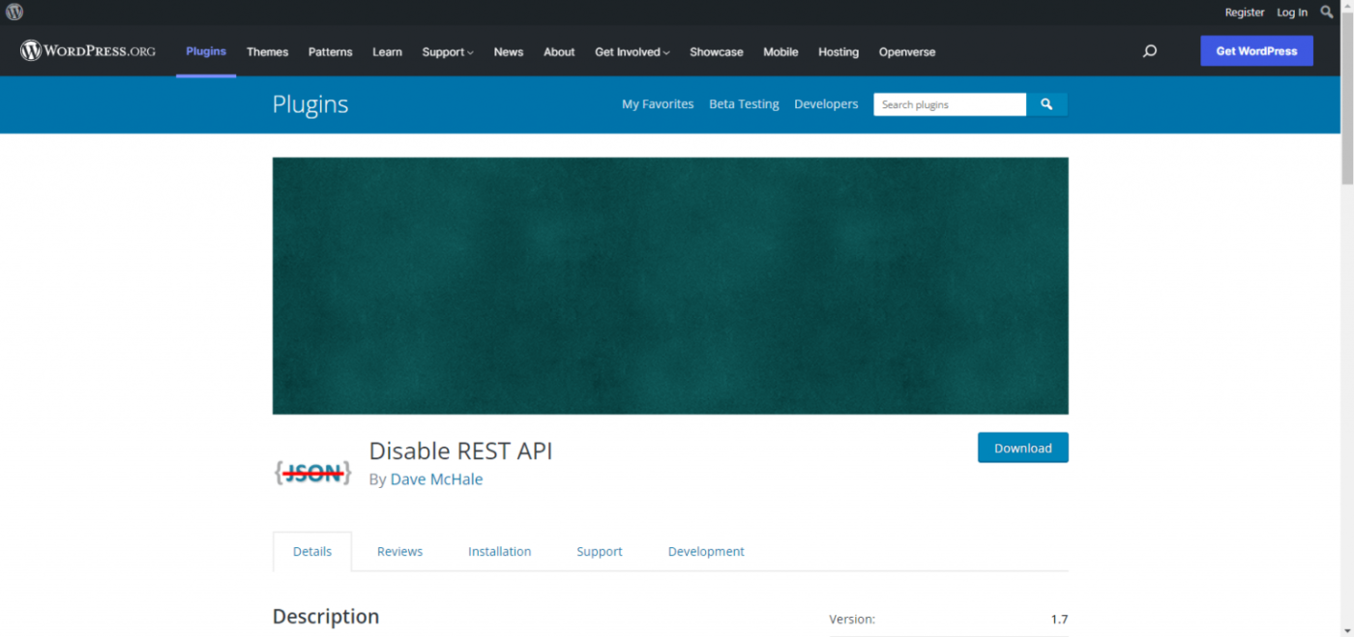Open News in main navigation
Image resolution: width=1354 pixels, height=637 pixels.
tap(509, 52)
